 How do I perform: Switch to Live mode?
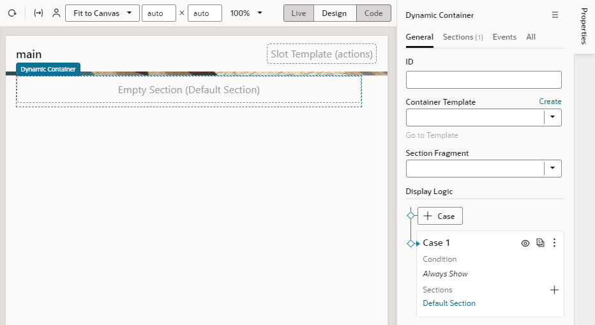(x=299, y=13)
